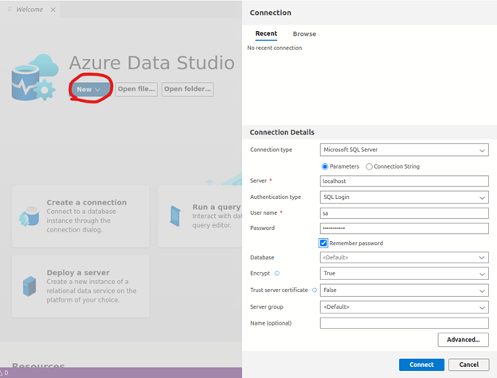Click the Connection Details heading
497x378 pixels.
pos(282,132)
